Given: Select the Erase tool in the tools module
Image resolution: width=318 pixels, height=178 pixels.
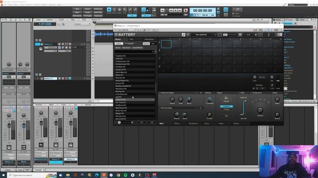Looking at the screenshot, I should [x=135, y=10].
